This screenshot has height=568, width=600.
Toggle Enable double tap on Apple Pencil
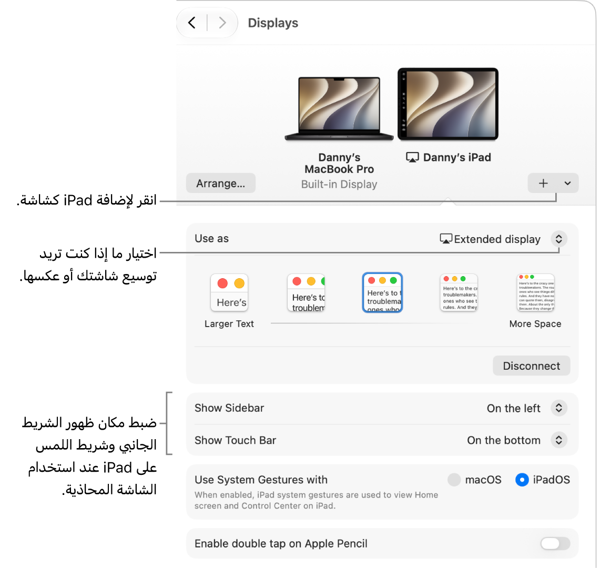(555, 543)
